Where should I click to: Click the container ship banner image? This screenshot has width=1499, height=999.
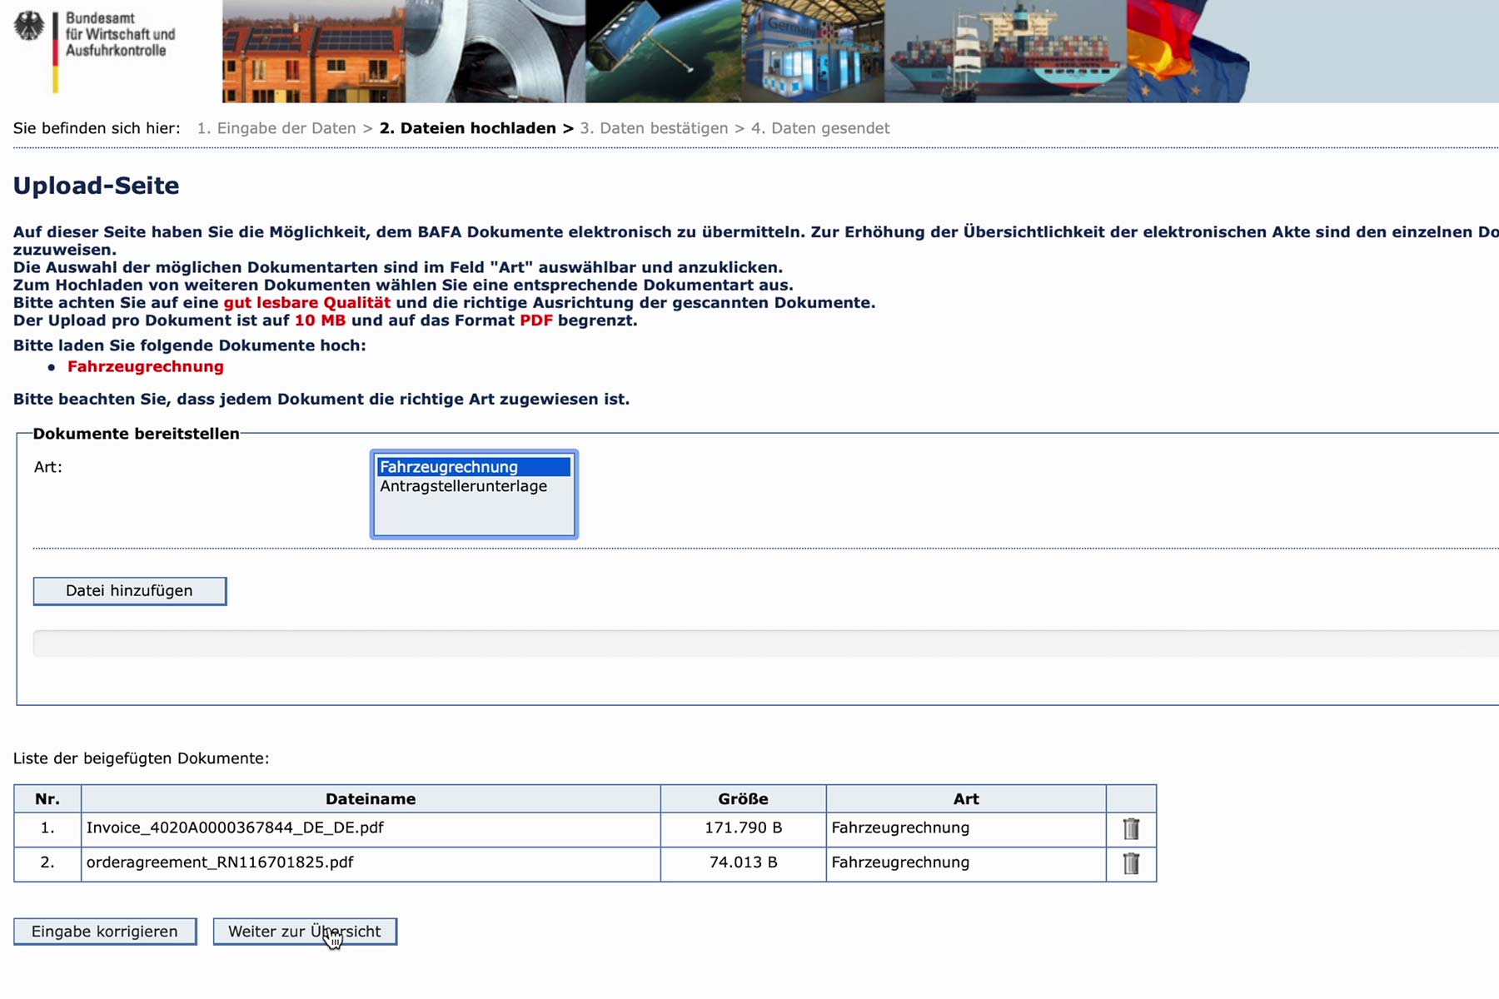[x=1004, y=52]
